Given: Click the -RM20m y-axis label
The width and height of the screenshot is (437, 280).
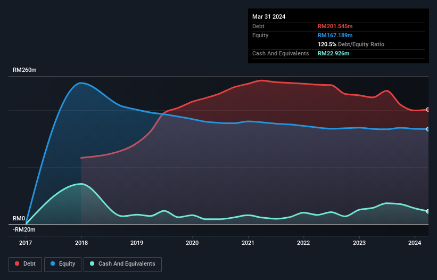Looking at the screenshot, I should [x=24, y=229].
